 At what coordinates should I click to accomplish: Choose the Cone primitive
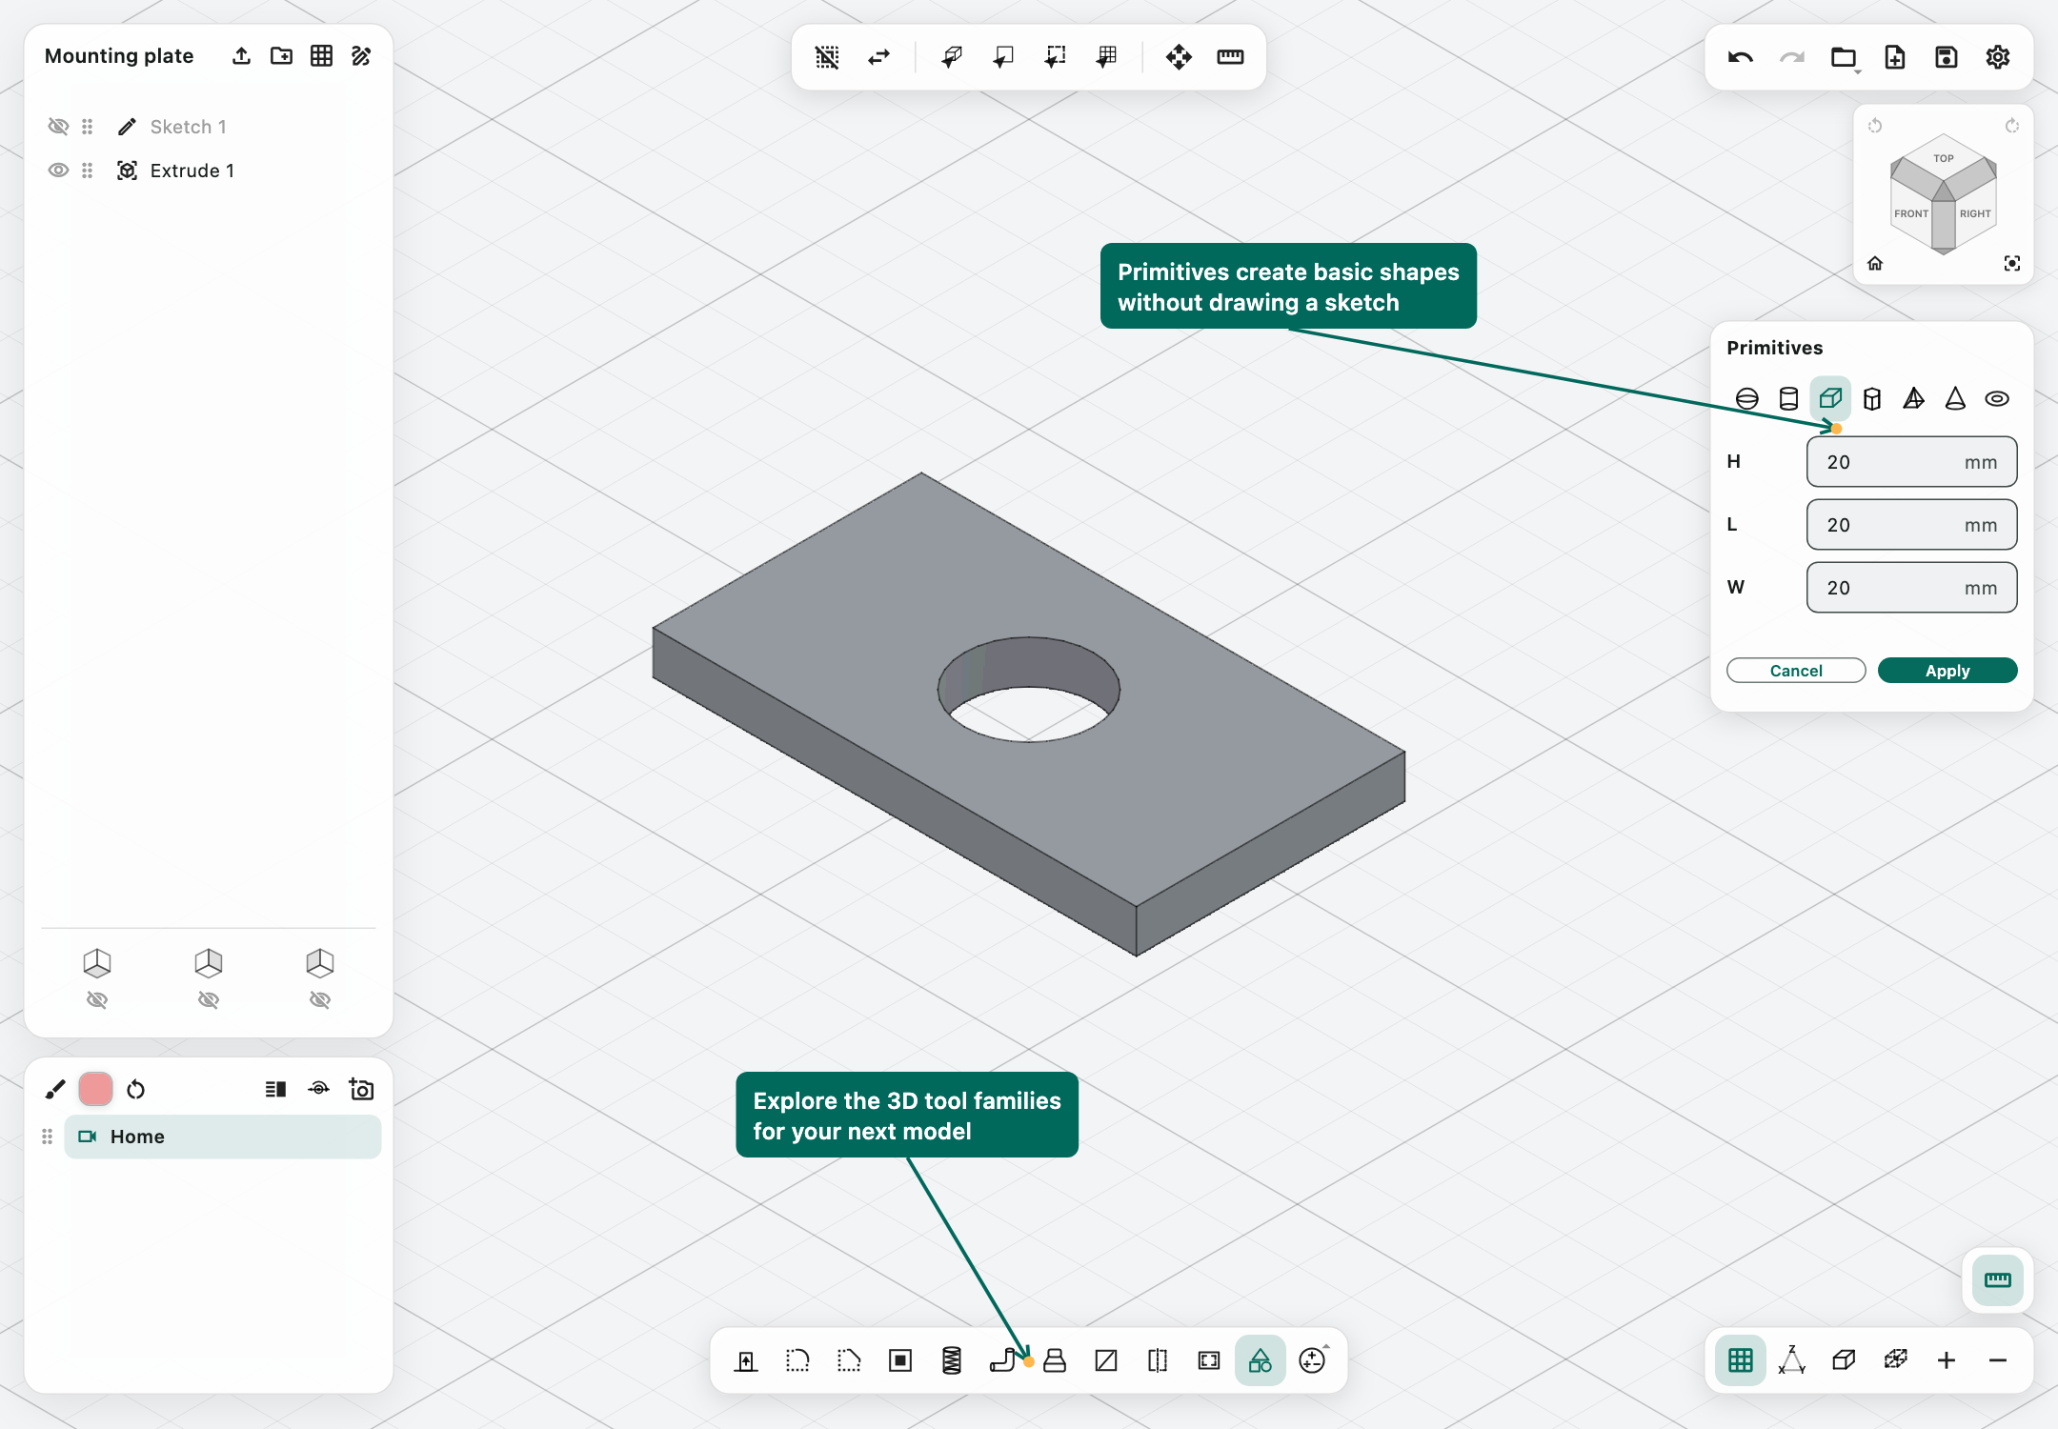click(1955, 398)
